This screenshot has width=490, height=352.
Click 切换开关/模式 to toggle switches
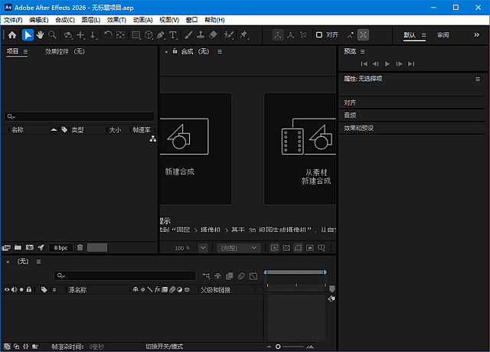click(x=165, y=347)
